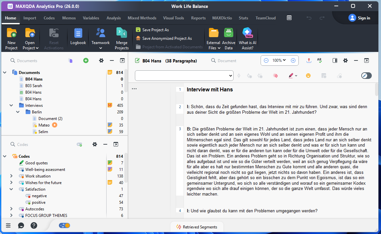Add a new document with green plus icon

(x=86, y=60)
